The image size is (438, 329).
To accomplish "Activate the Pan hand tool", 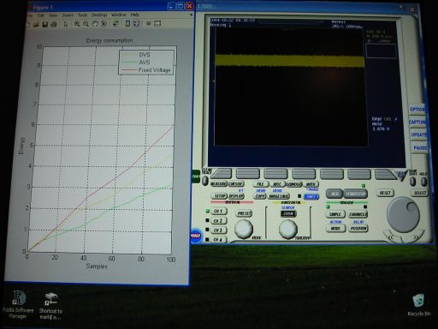I will 95,24.
